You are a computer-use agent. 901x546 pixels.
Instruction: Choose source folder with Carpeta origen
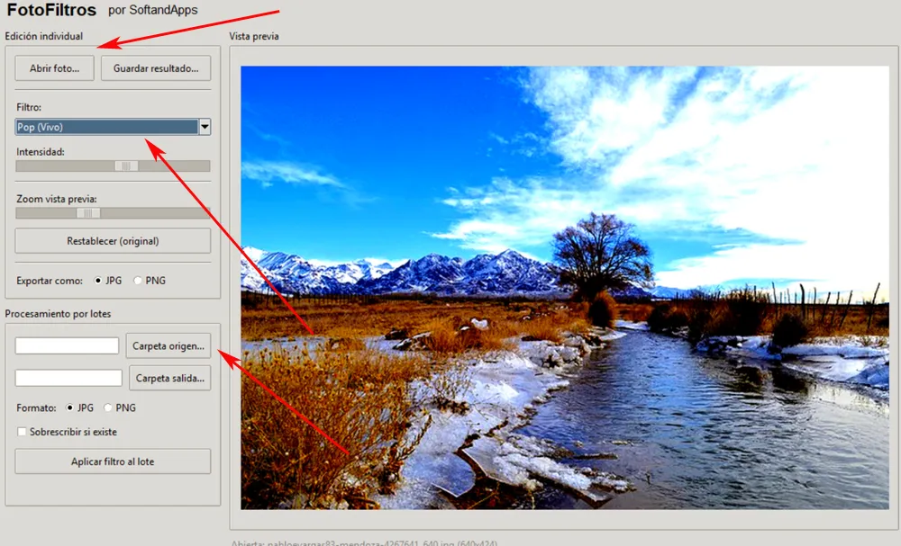point(168,345)
